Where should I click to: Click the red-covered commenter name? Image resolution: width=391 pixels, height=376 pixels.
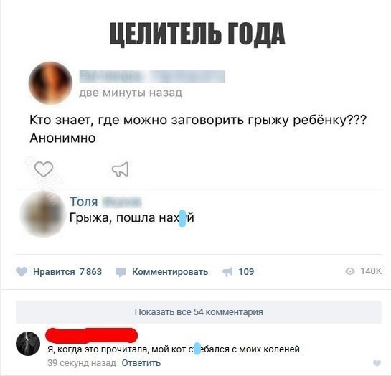92,335
